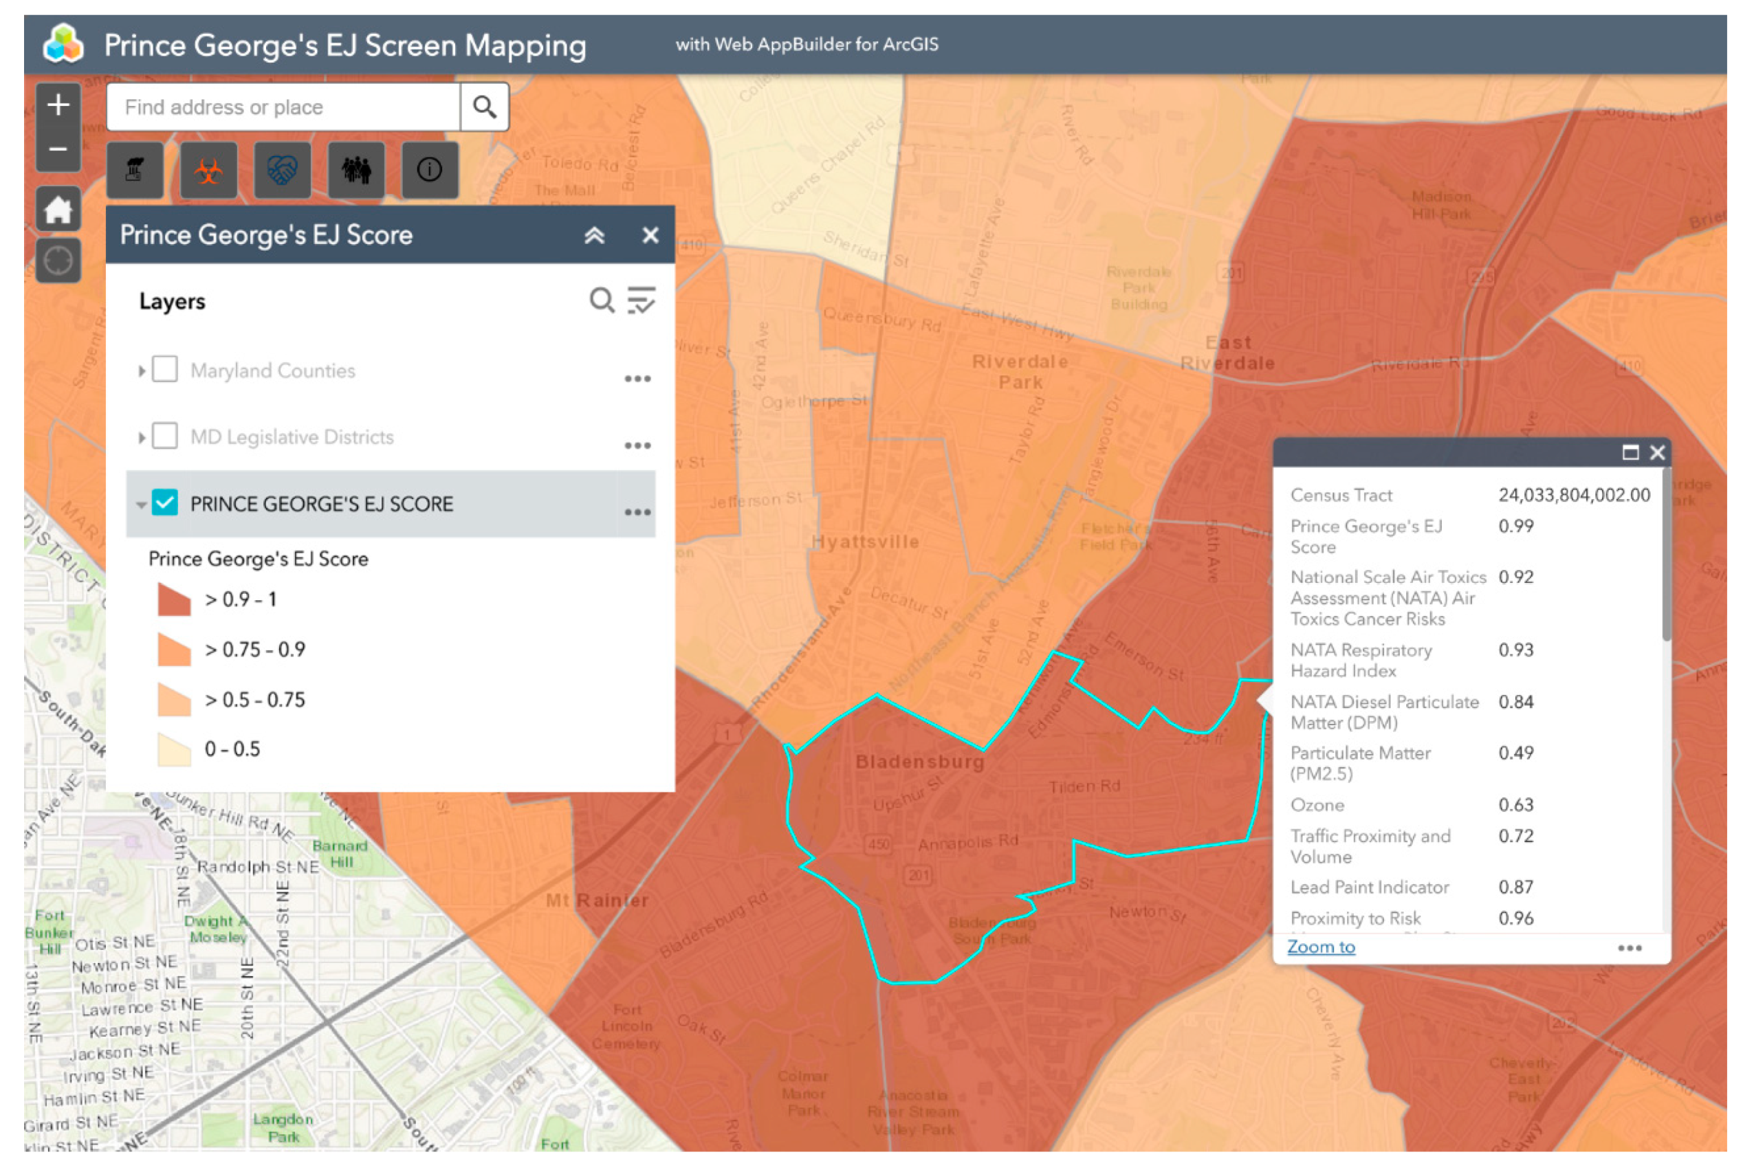Click the popup three-dot actions button
1743x1170 pixels.
(x=1629, y=949)
